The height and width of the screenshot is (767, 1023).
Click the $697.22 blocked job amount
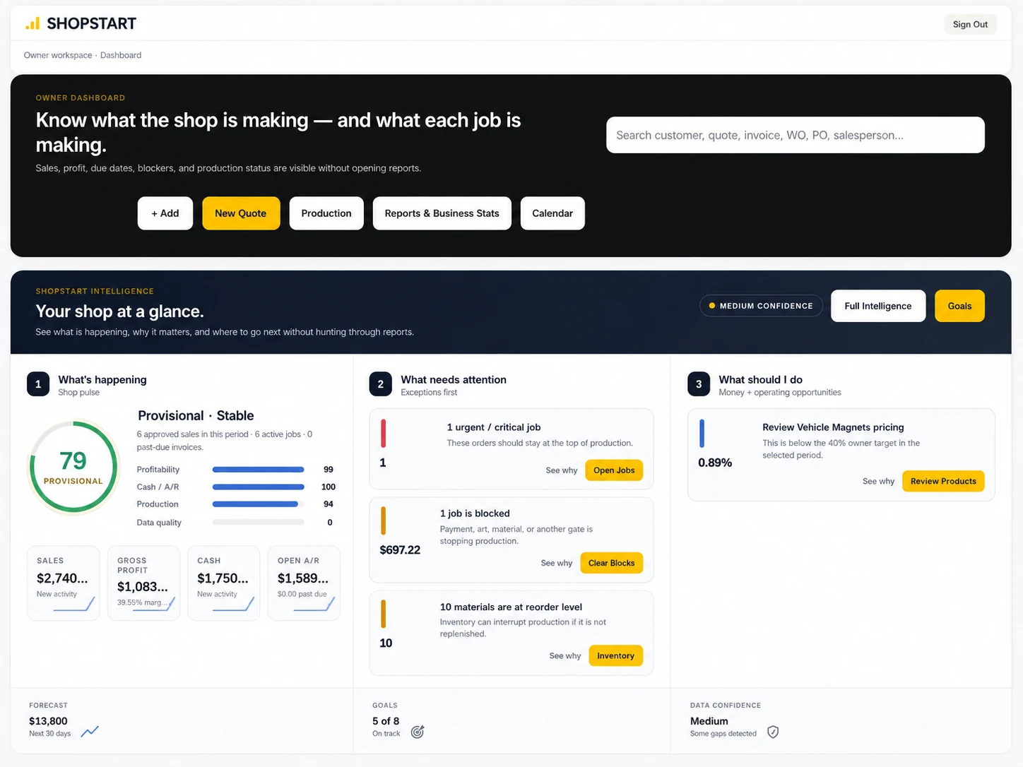click(x=400, y=550)
